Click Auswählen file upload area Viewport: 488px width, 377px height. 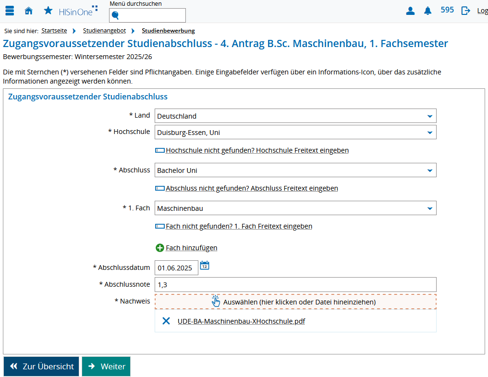[x=295, y=302]
